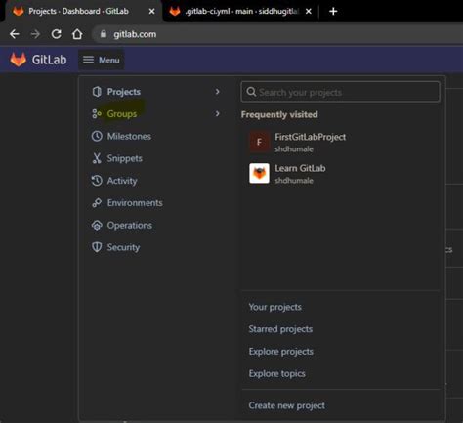Image resolution: width=463 pixels, height=423 pixels.
Task: Open FirstGitLabProject from frequently visited
Action: [310, 137]
